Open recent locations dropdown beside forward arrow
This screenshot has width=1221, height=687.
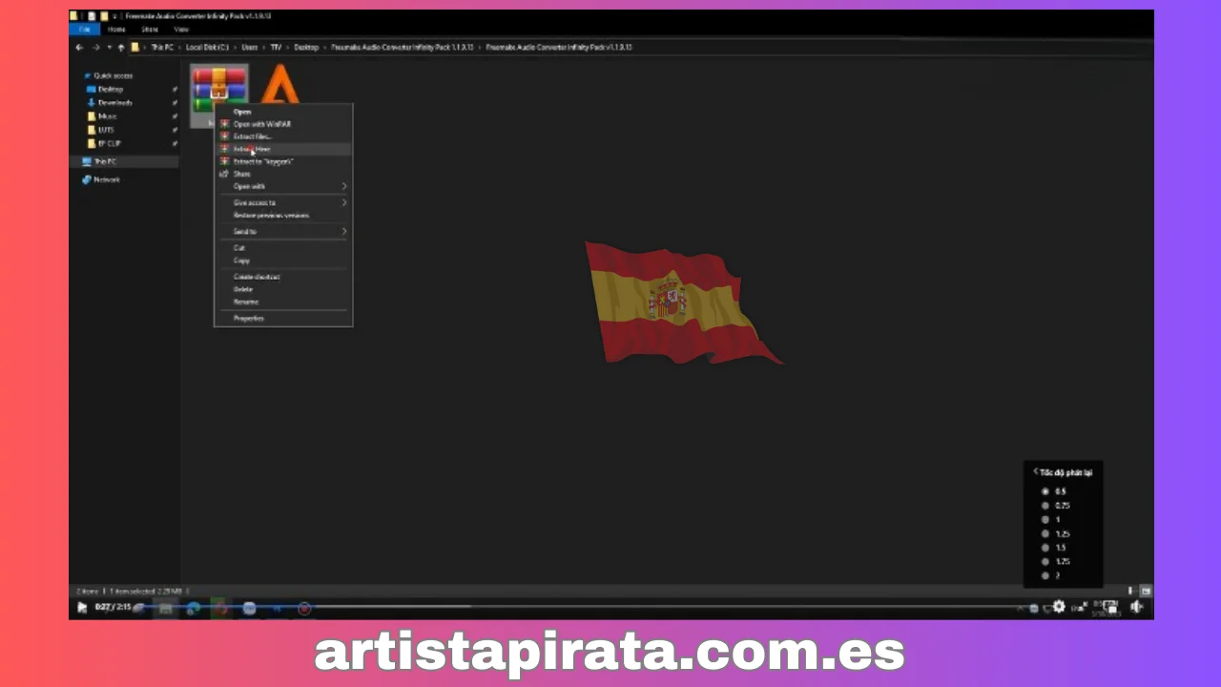pyautogui.click(x=109, y=47)
